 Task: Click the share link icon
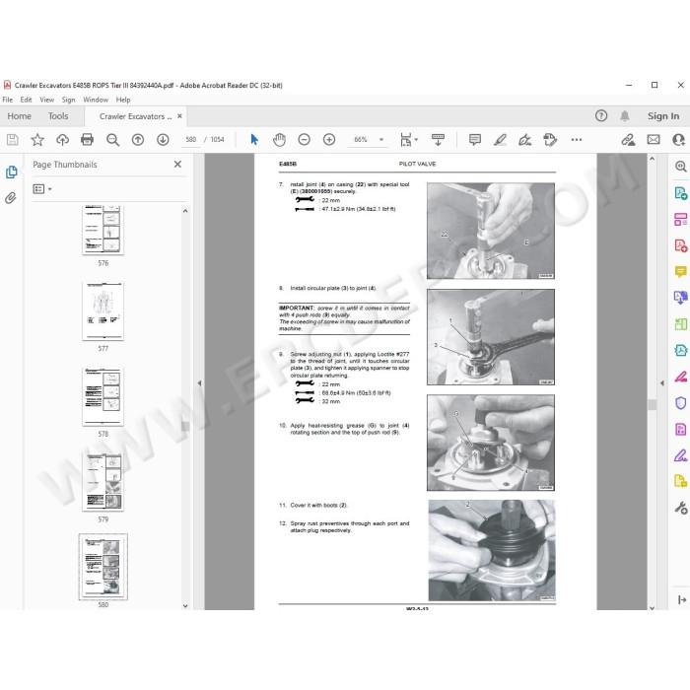(628, 140)
